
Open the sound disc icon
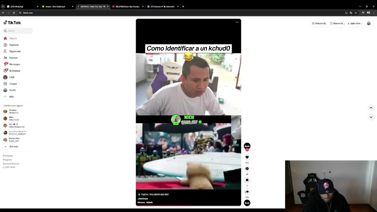coord(247,203)
